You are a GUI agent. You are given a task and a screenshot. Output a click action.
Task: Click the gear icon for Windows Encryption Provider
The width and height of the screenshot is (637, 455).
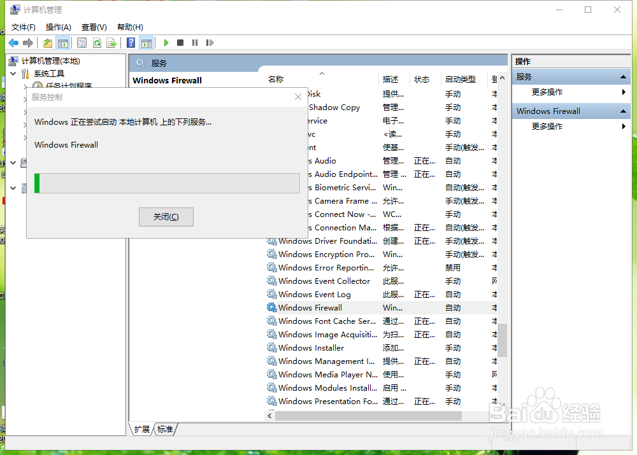tap(271, 254)
